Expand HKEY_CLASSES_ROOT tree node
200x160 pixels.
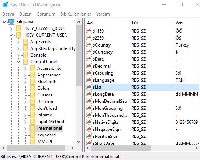[11, 29]
